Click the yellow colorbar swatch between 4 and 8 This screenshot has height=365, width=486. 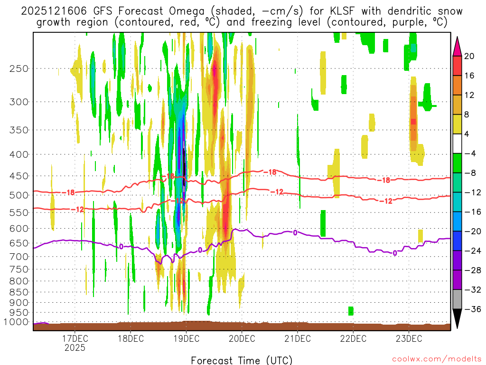457,125
